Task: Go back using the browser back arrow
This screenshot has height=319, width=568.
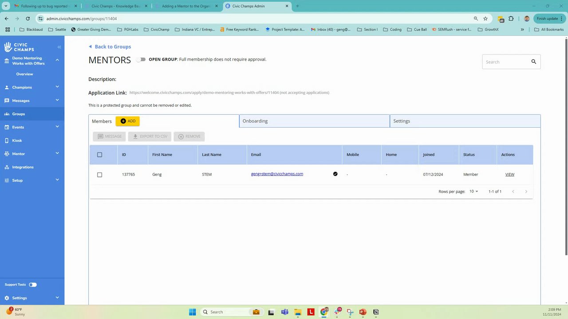Action: pos(7,19)
